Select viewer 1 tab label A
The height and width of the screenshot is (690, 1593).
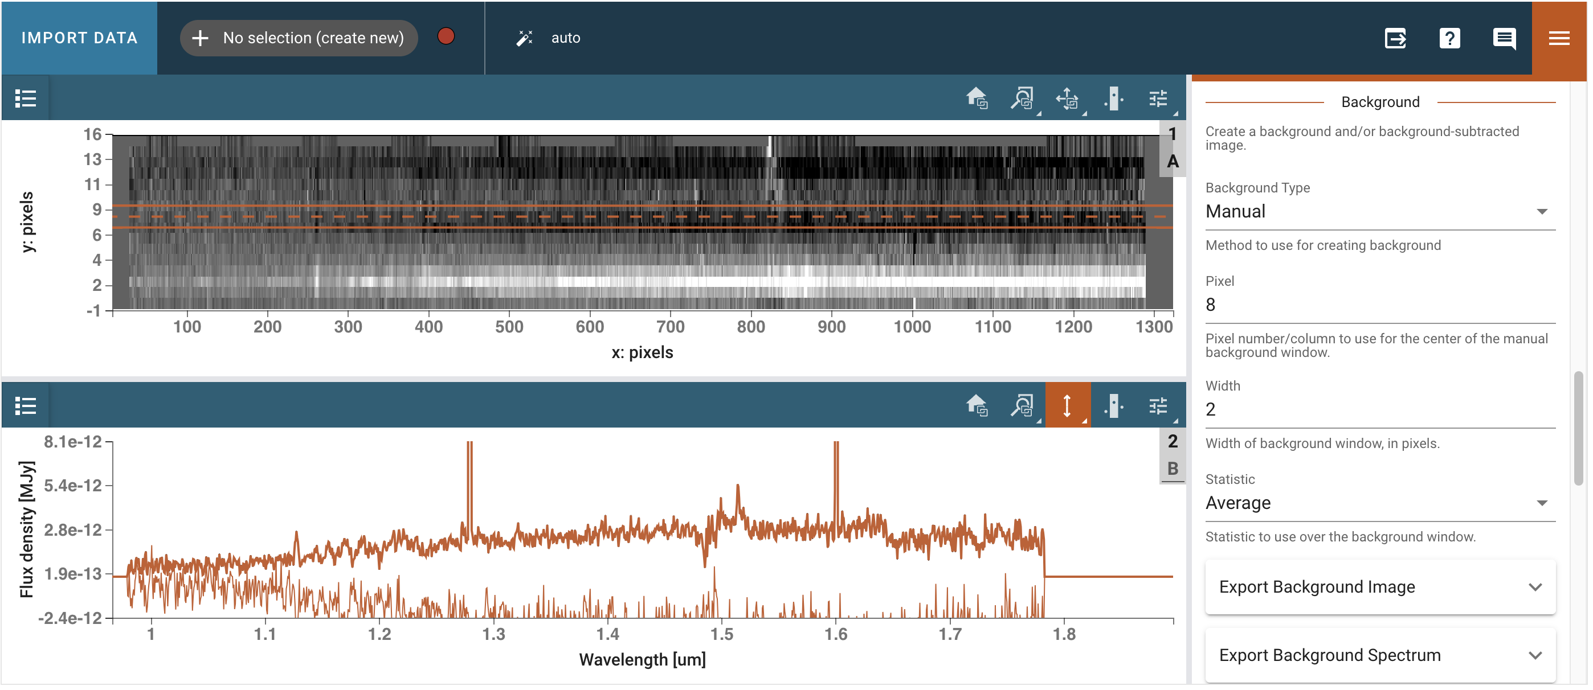click(x=1173, y=162)
